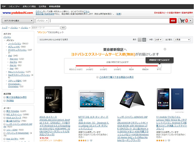Check the SONY maker checkbox
The image size is (194, 146).
(5, 130)
